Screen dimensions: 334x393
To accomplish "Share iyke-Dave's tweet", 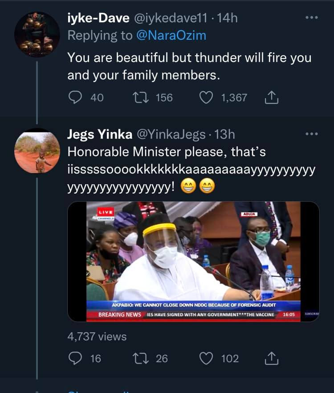I will tap(272, 98).
